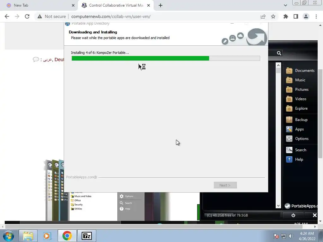
Task: Click up arrow of PortableApps list scrollbar
Action: click(x=278, y=65)
